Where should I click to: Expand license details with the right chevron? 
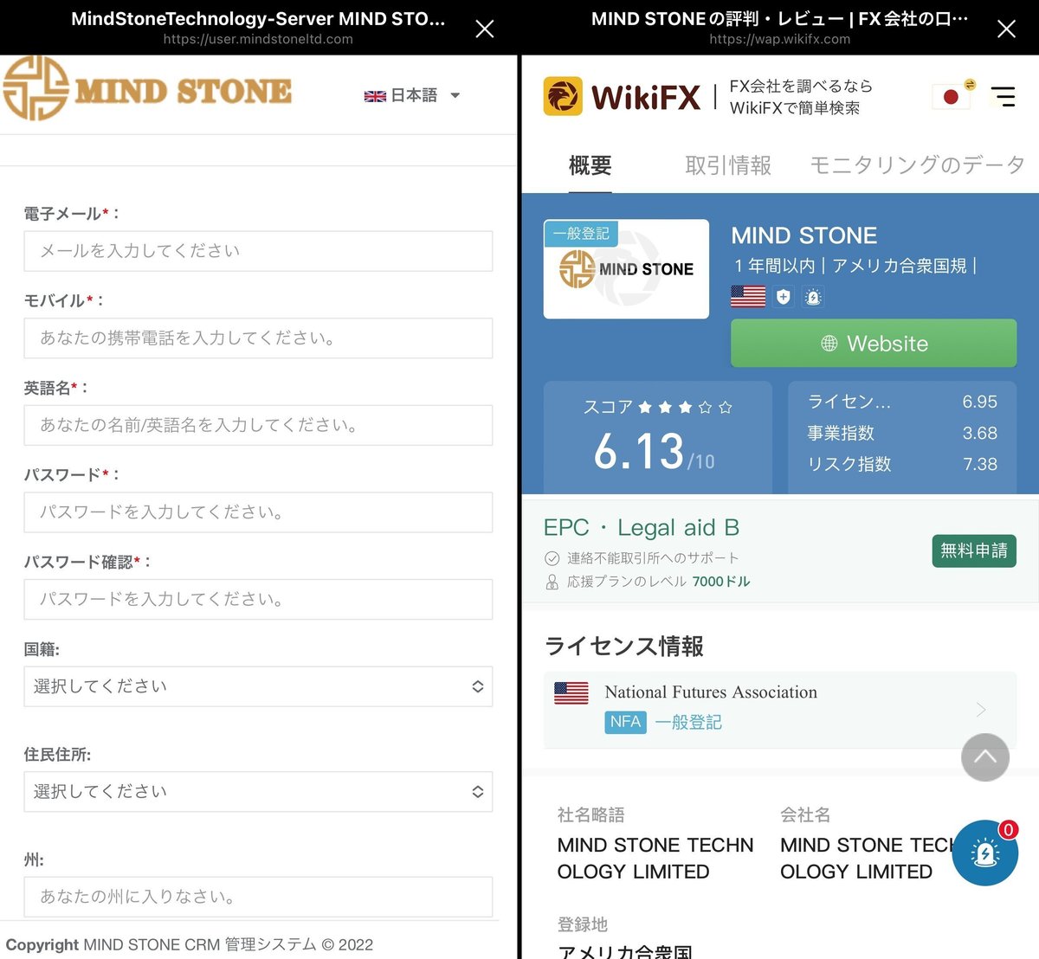tap(981, 710)
